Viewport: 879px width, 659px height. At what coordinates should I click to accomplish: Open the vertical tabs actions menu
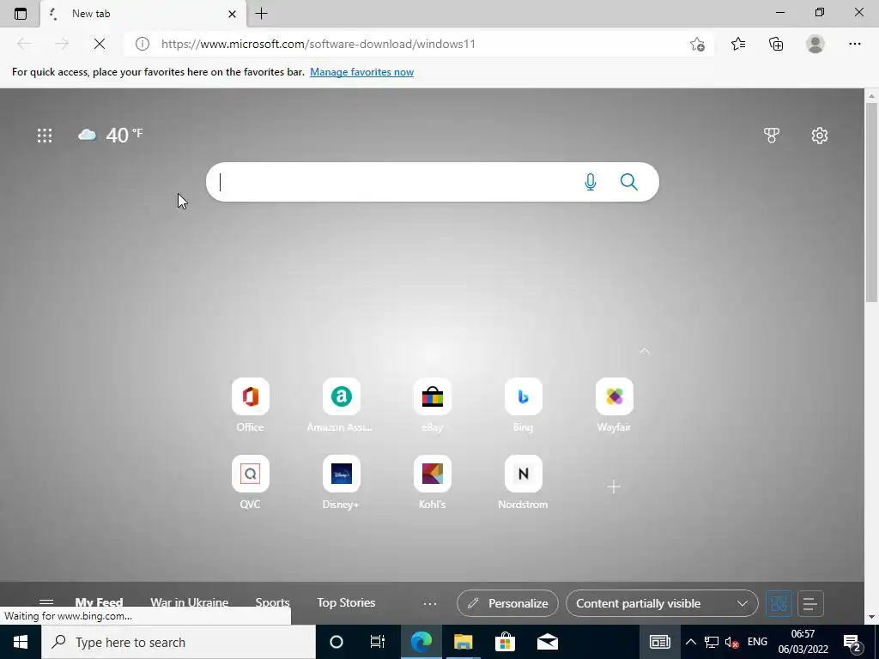pos(21,14)
